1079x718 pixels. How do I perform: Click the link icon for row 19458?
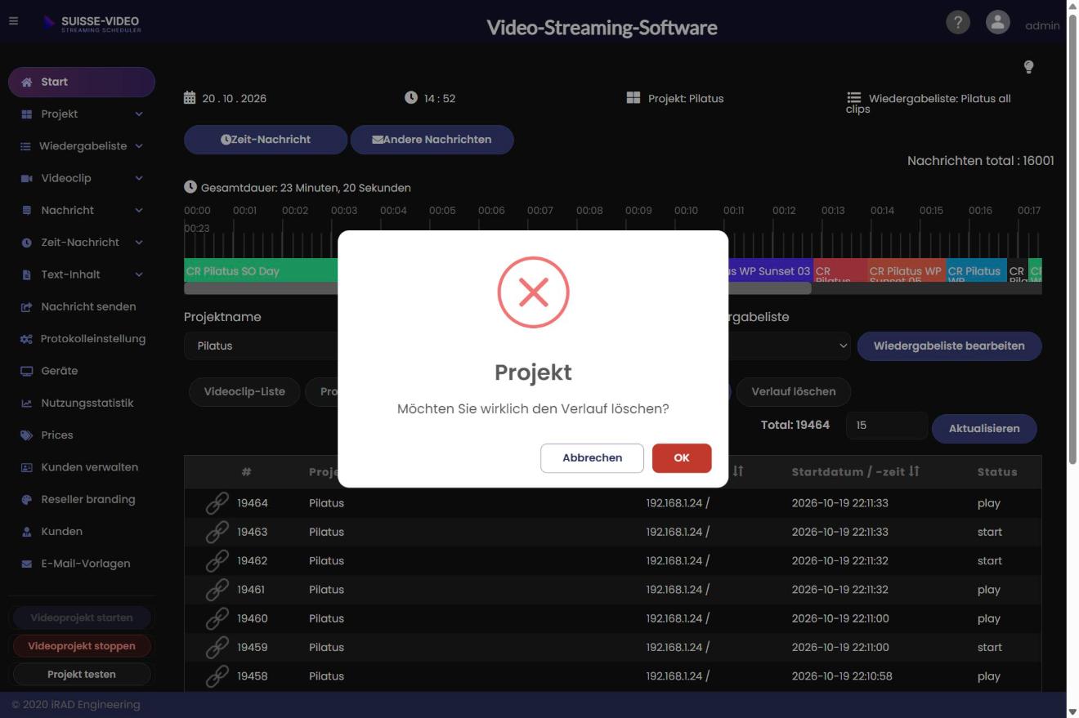[217, 676]
